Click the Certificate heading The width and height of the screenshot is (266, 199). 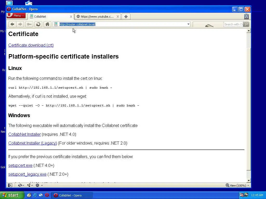tap(23, 34)
